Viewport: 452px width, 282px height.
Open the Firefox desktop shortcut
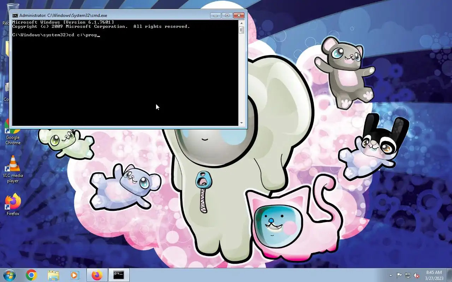(13, 204)
